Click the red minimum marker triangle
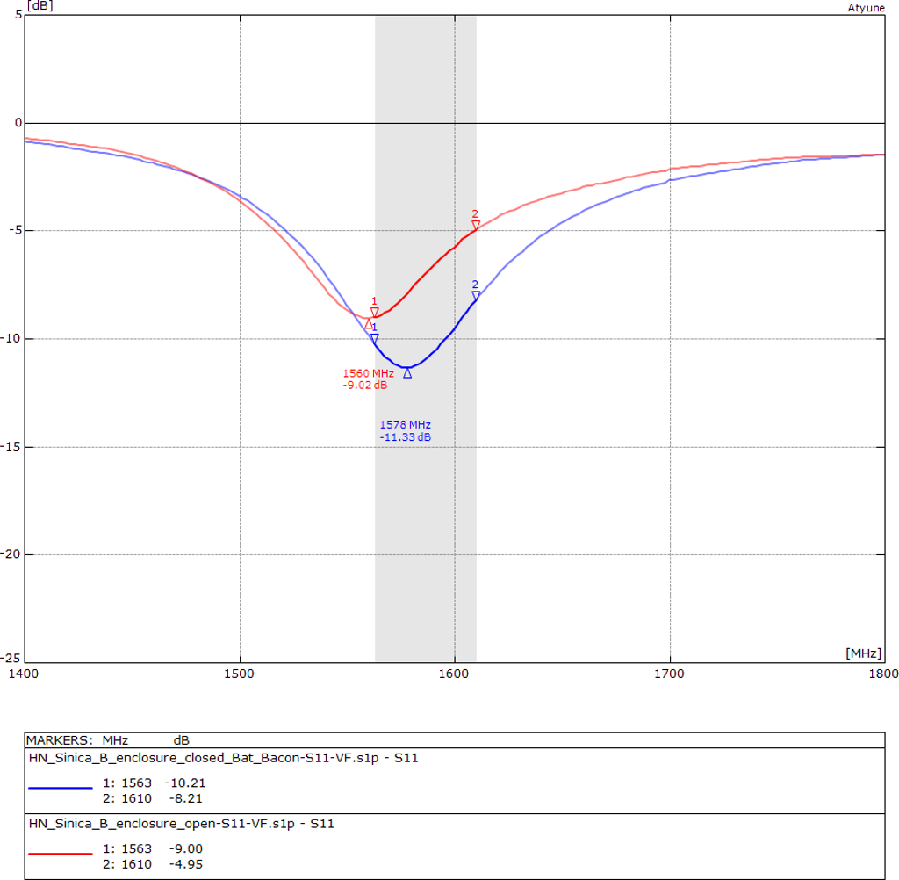The height and width of the screenshot is (880, 899). [369, 324]
